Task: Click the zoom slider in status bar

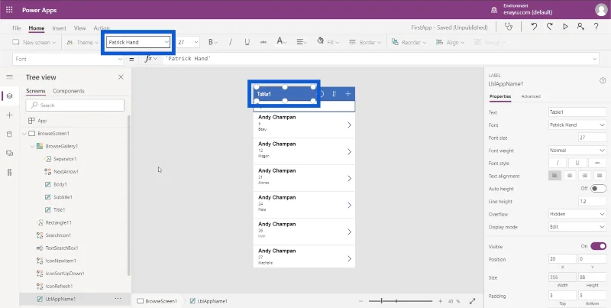Action: click(x=400, y=301)
